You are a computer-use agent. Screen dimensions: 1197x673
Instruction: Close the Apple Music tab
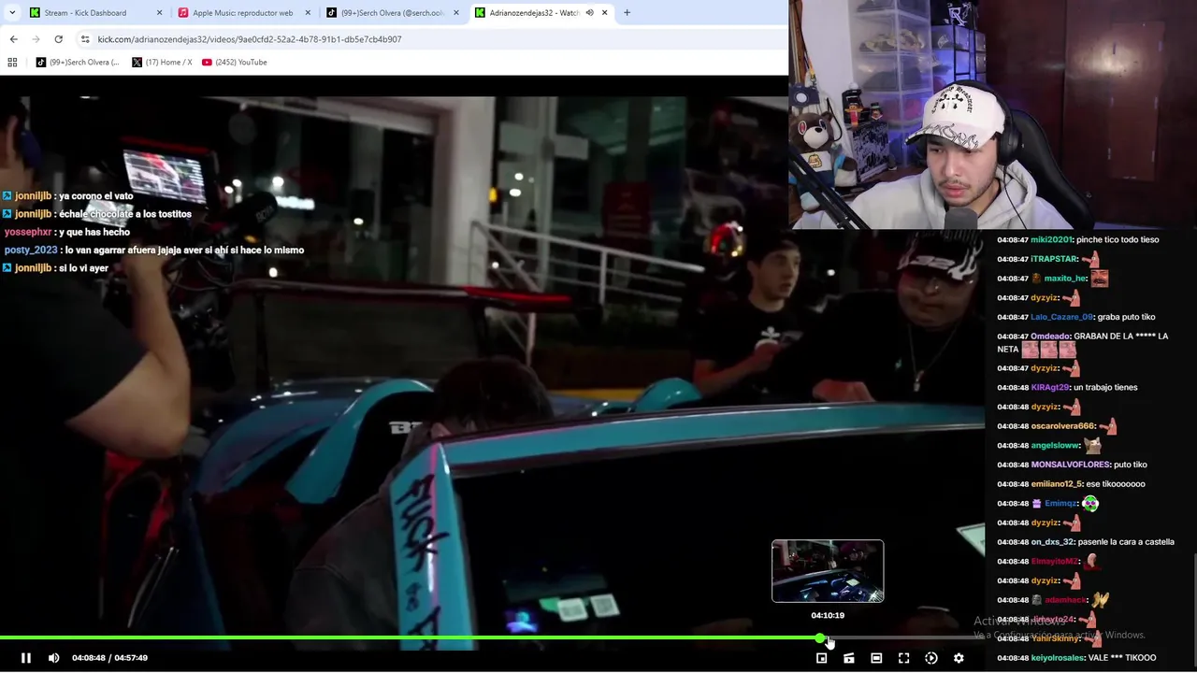308,13
